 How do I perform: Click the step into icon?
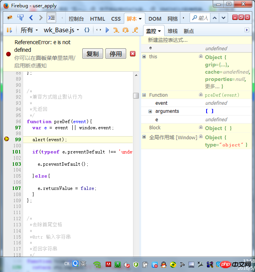[116, 30]
